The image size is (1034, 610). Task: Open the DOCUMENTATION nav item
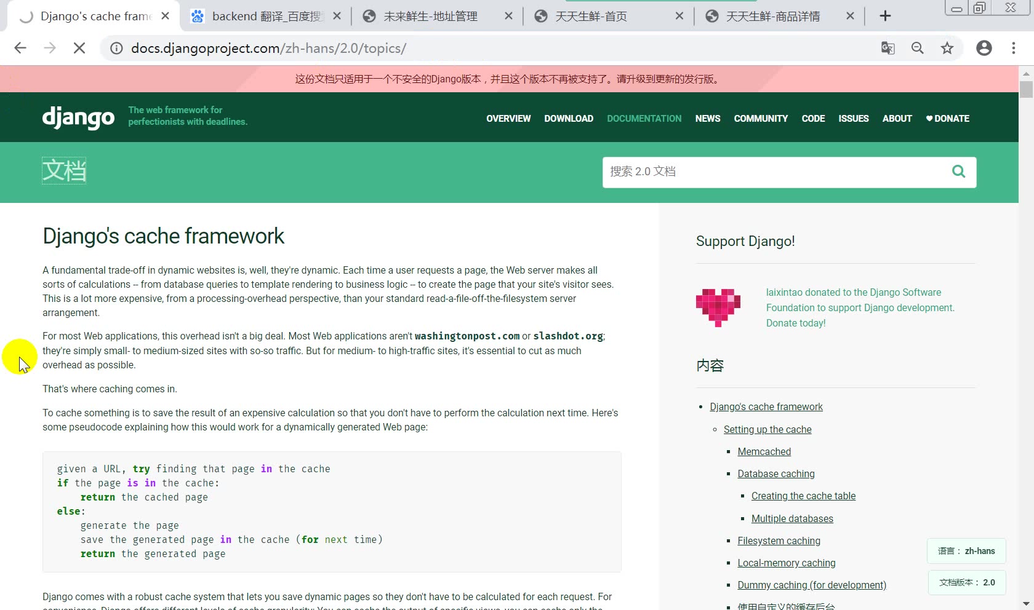click(644, 119)
